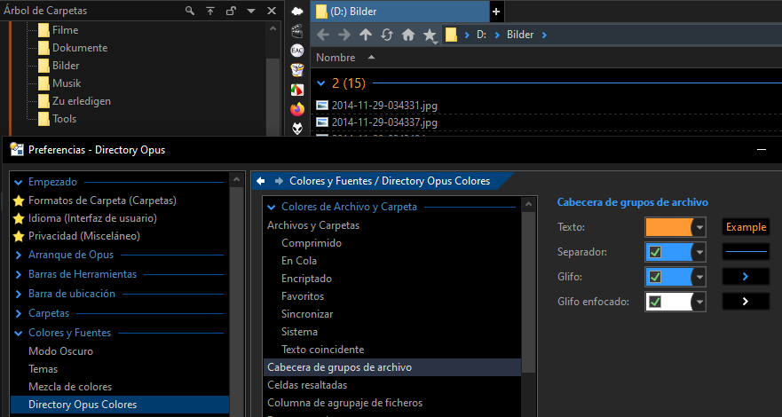Expand the chevron before D: in breadcrumb
The image size is (782, 417).
coord(467,35)
